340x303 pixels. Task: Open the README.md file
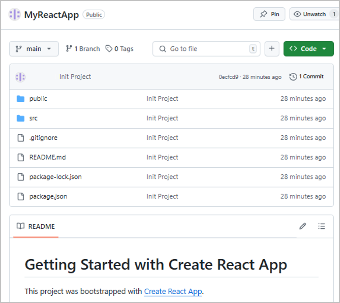[47, 157]
